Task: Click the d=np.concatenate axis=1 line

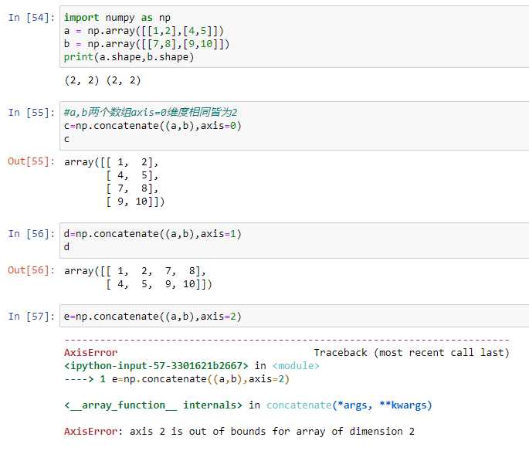Action: click(x=152, y=234)
